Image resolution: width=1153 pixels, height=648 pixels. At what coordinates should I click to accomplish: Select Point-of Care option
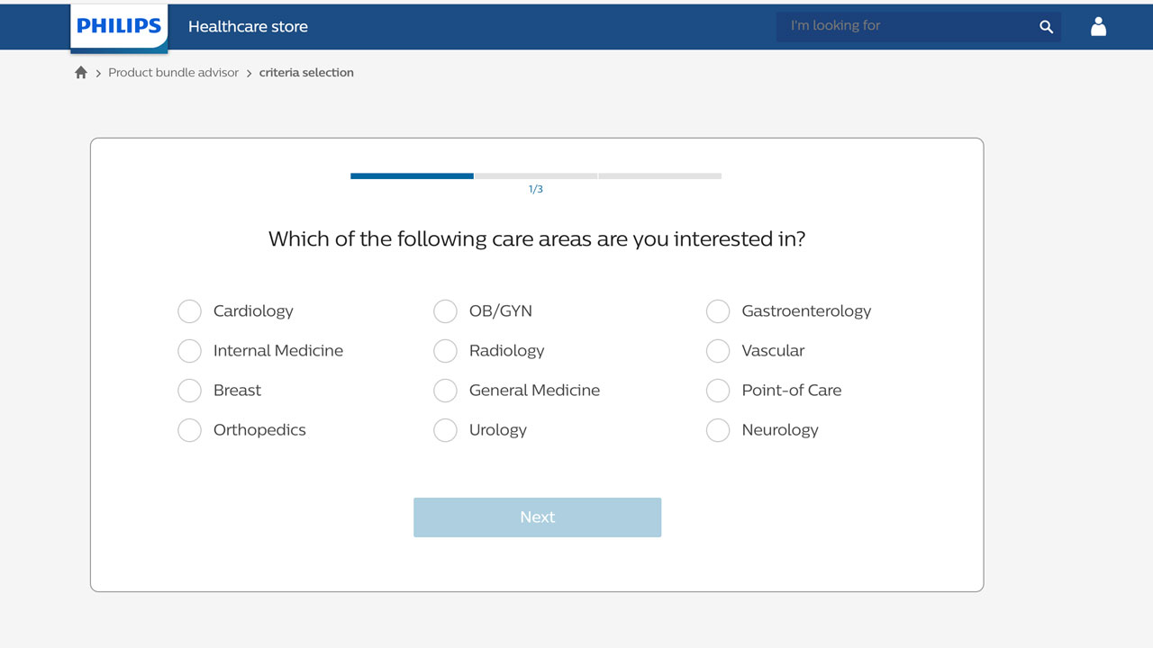718,391
